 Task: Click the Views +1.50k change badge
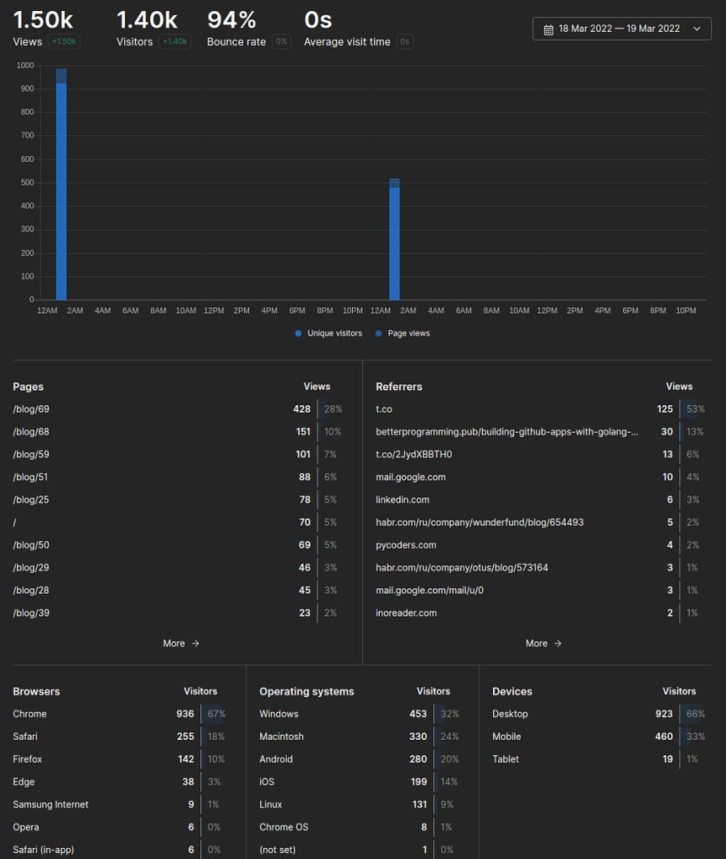64,42
